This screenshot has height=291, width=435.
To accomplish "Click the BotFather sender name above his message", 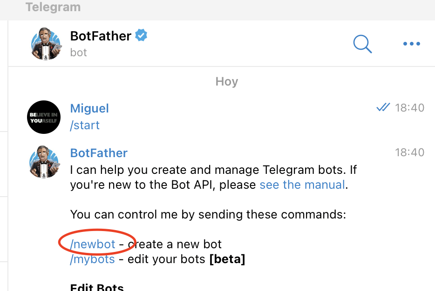I will [x=99, y=153].
